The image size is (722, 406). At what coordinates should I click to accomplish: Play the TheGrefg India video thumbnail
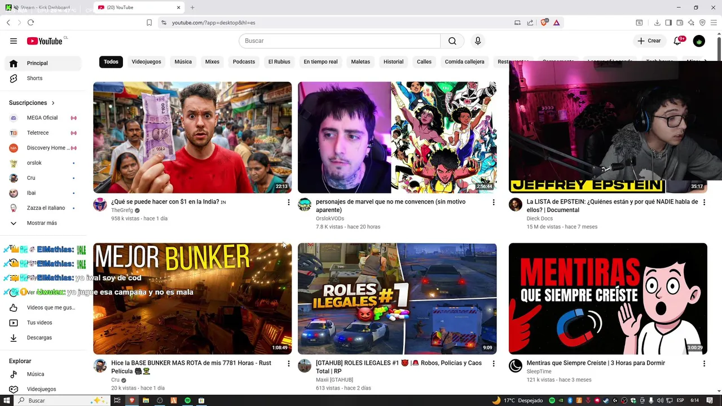point(192,138)
